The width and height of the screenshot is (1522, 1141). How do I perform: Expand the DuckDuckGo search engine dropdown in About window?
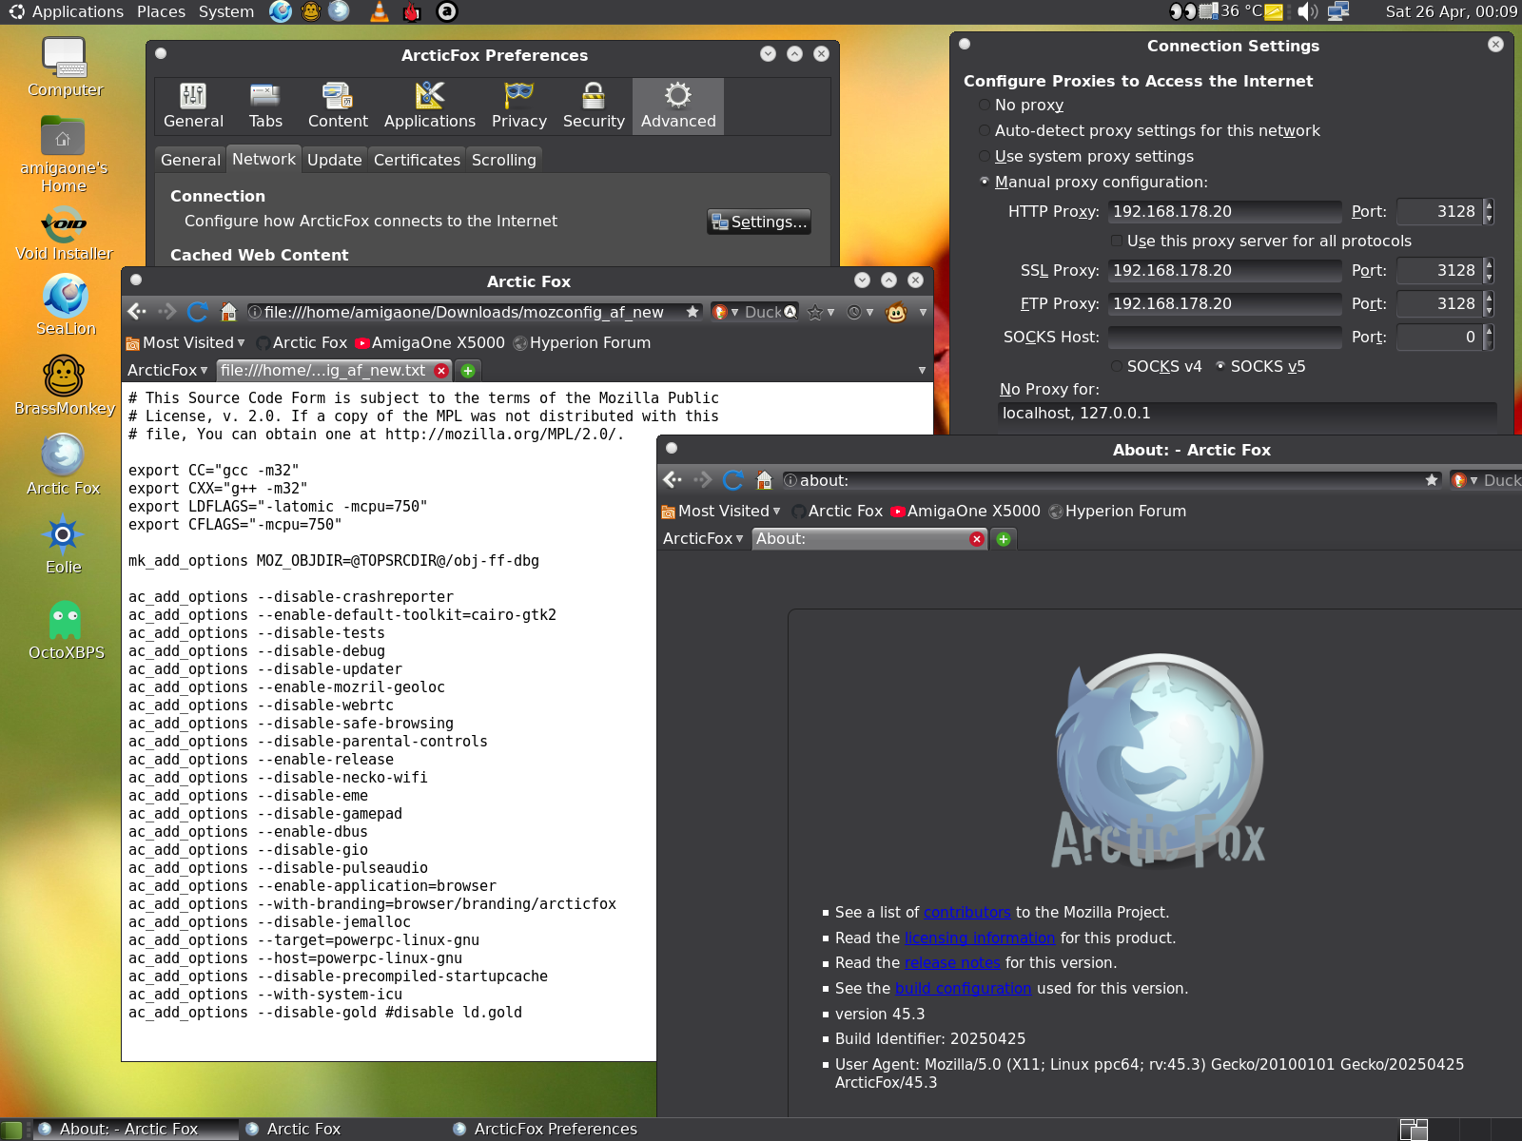click(1465, 481)
